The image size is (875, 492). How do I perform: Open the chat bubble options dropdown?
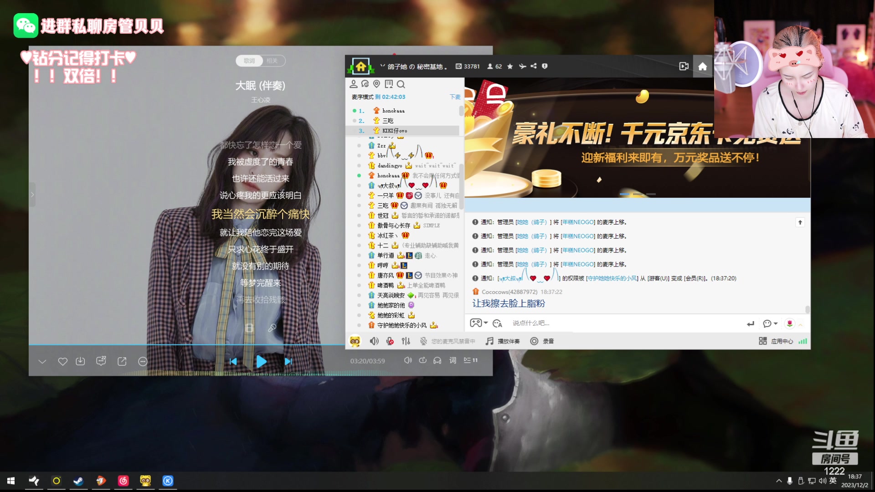click(770, 323)
